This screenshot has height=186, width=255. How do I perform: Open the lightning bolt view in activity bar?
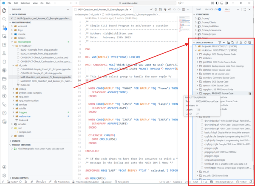click(x=4, y=96)
